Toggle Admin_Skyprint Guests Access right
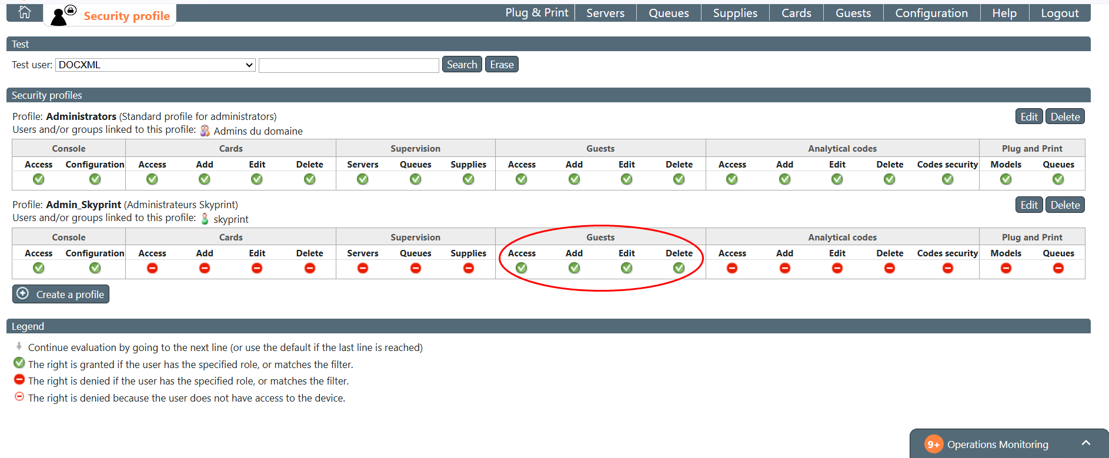Screen dimensions: 1109x458 (522, 268)
